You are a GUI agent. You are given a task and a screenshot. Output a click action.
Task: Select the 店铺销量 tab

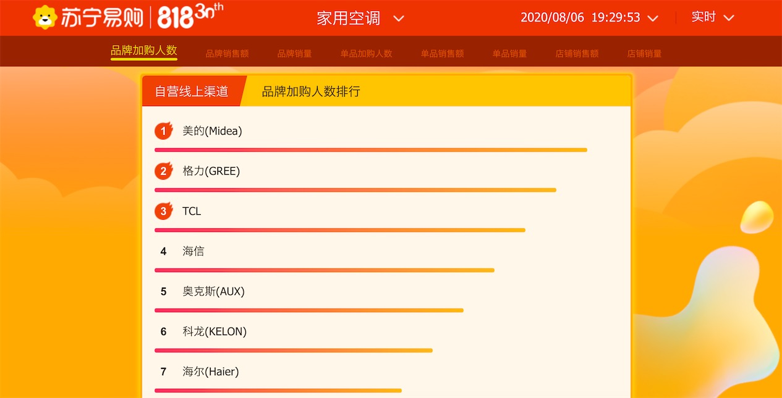click(x=644, y=54)
